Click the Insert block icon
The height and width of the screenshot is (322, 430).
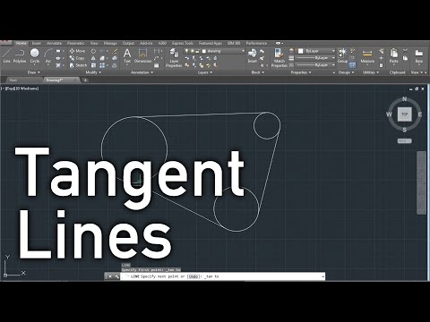coord(253,55)
